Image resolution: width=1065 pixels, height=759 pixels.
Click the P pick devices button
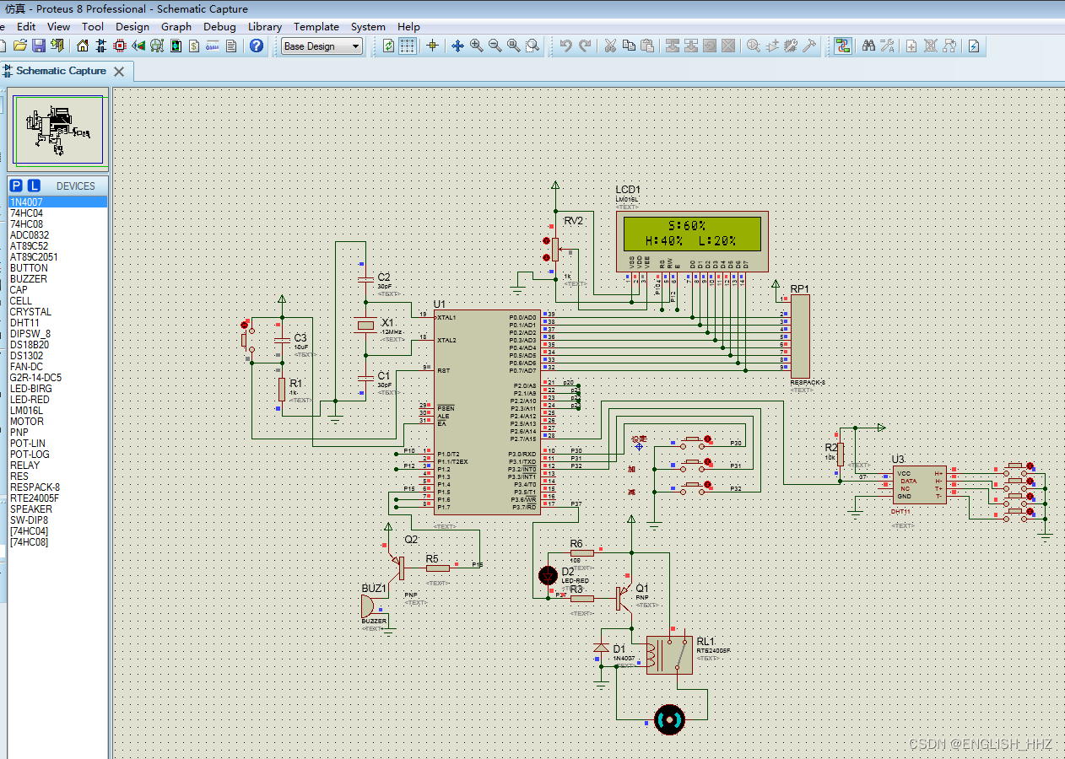pyautogui.click(x=16, y=186)
